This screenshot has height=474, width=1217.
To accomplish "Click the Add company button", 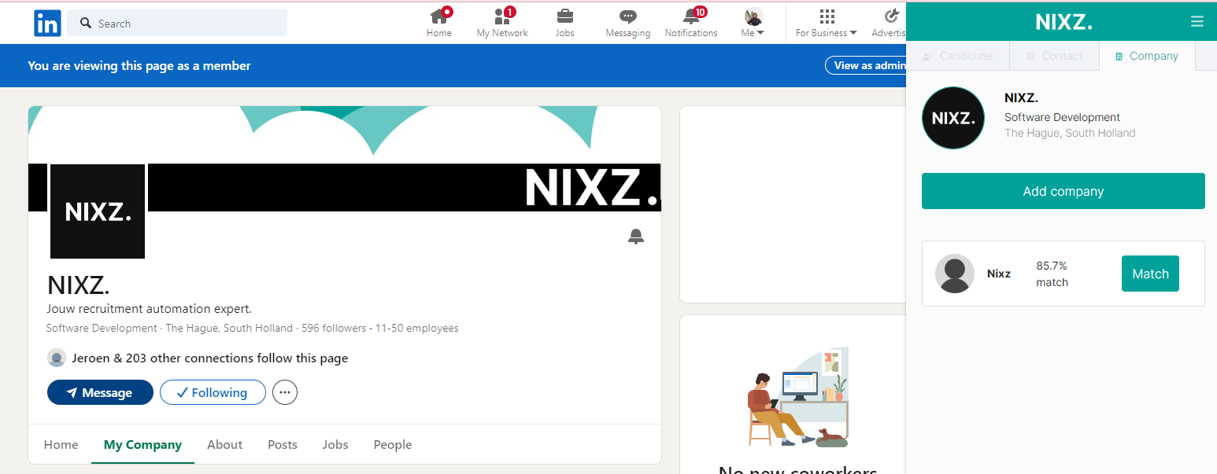I will click(1063, 191).
